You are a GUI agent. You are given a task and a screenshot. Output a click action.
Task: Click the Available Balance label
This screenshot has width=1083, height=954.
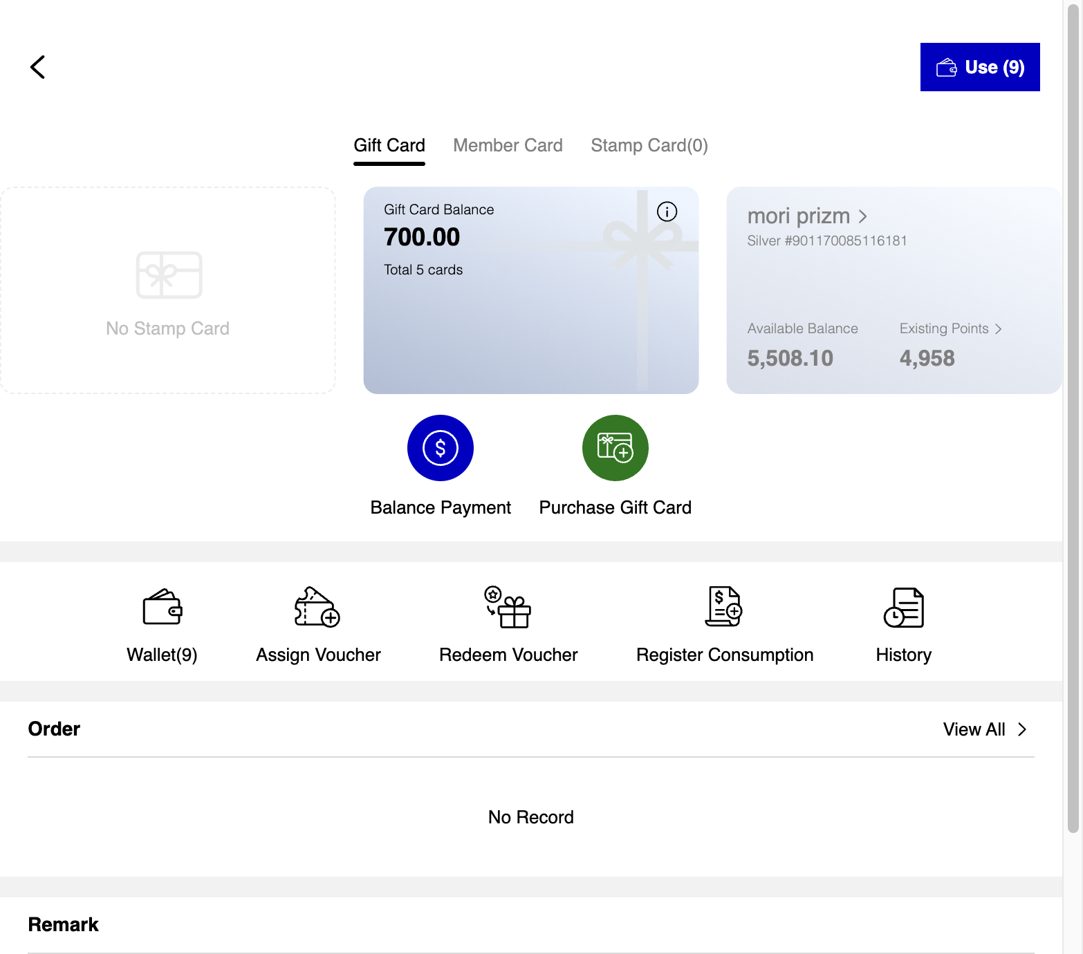coord(802,328)
